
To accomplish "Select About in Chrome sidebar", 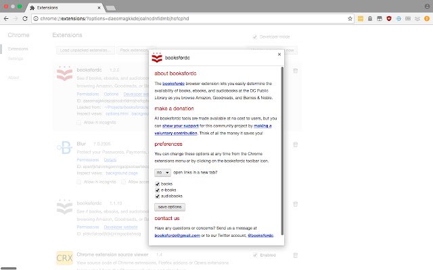I will point(14,78).
